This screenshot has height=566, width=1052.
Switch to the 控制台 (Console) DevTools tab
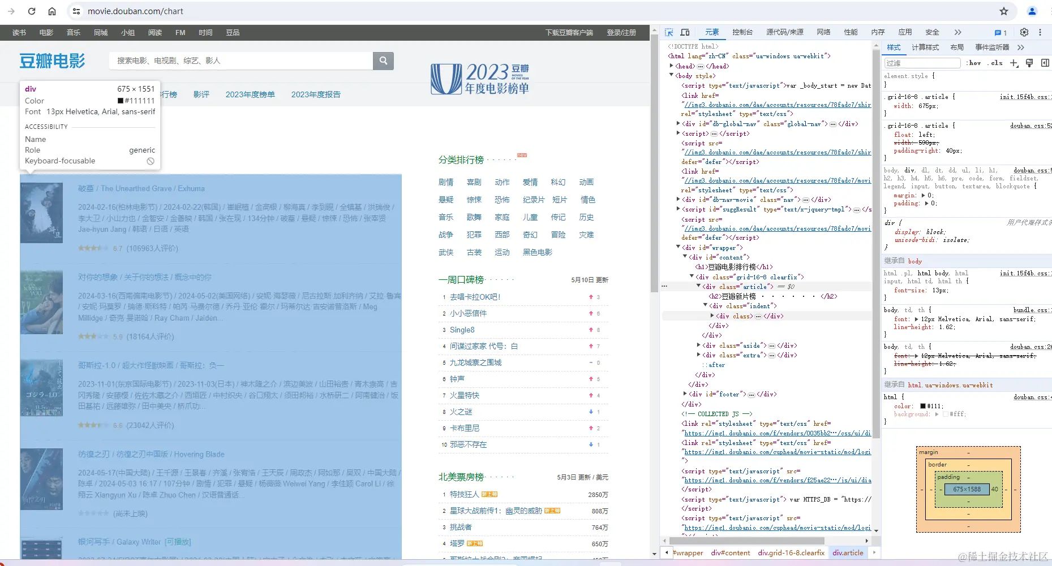pyautogui.click(x=742, y=32)
